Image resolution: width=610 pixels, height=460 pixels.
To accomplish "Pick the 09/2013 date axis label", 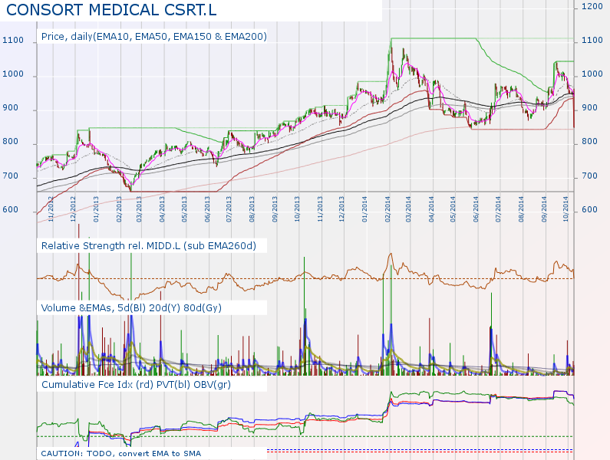I will point(275,209).
